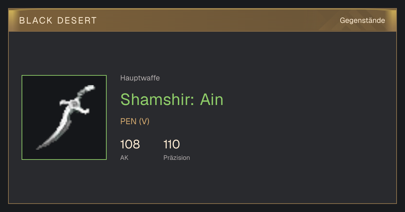This screenshot has height=212, width=405.
Task: Click the word Ain in title
Action: click(x=212, y=100)
